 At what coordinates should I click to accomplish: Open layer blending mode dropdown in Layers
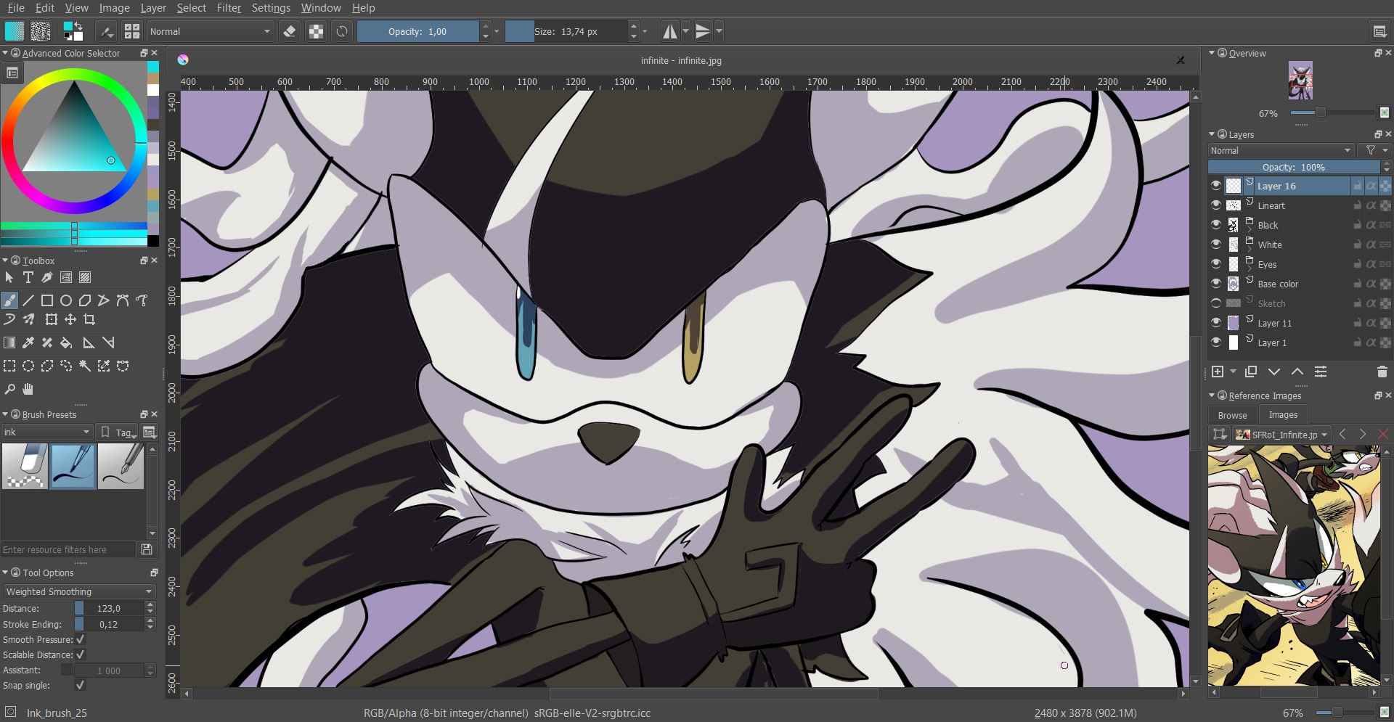pos(1281,150)
